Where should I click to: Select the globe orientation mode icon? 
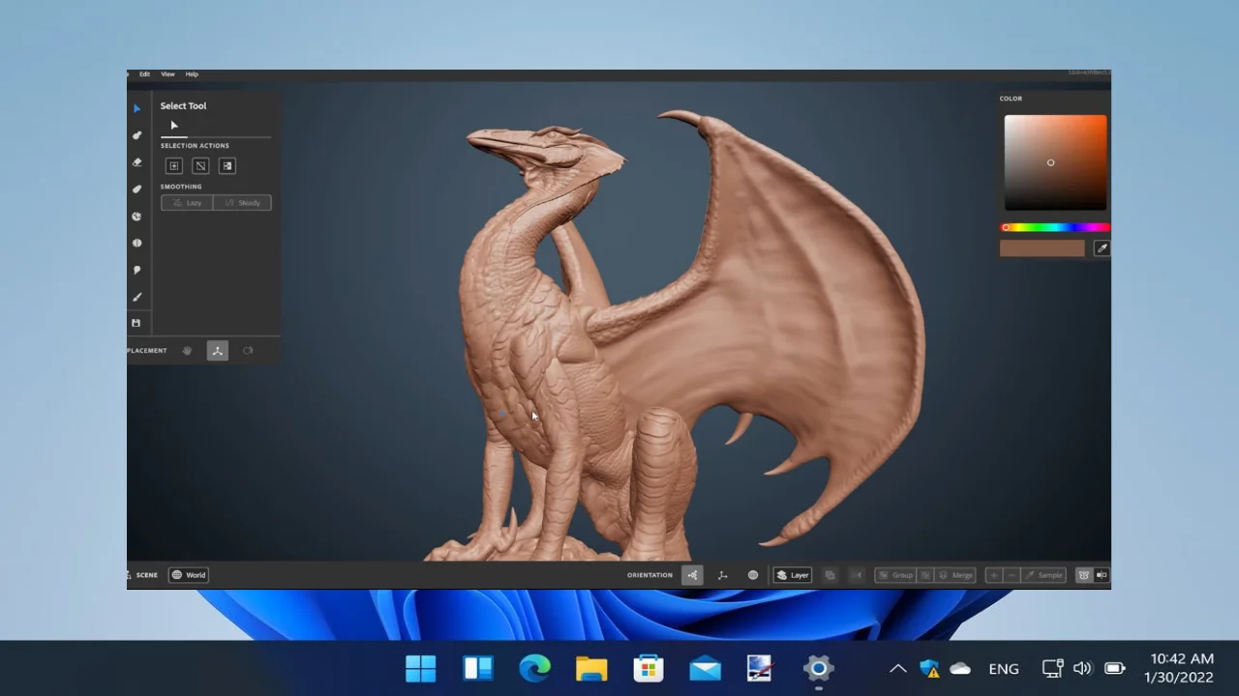[x=753, y=575]
